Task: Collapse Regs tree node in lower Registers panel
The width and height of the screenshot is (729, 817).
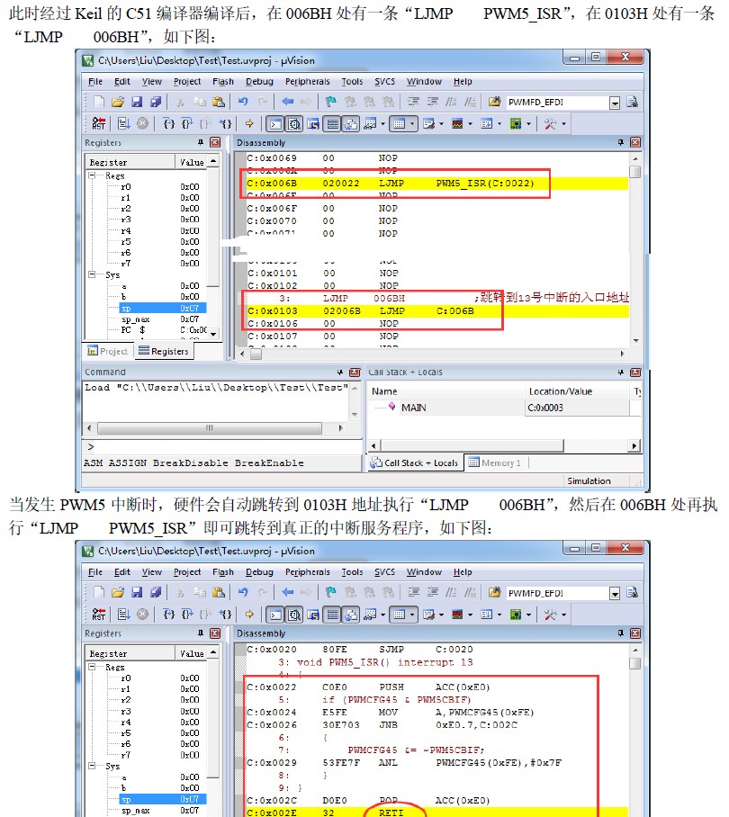Action: tap(92, 667)
